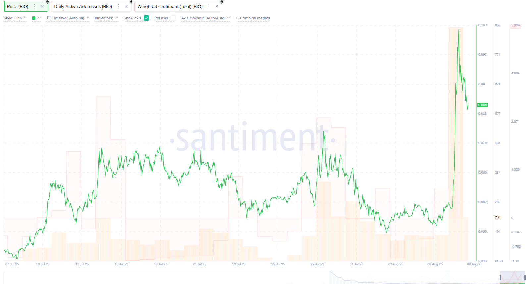Open the Indicators dropdown
The image size is (526, 284).
[106, 18]
